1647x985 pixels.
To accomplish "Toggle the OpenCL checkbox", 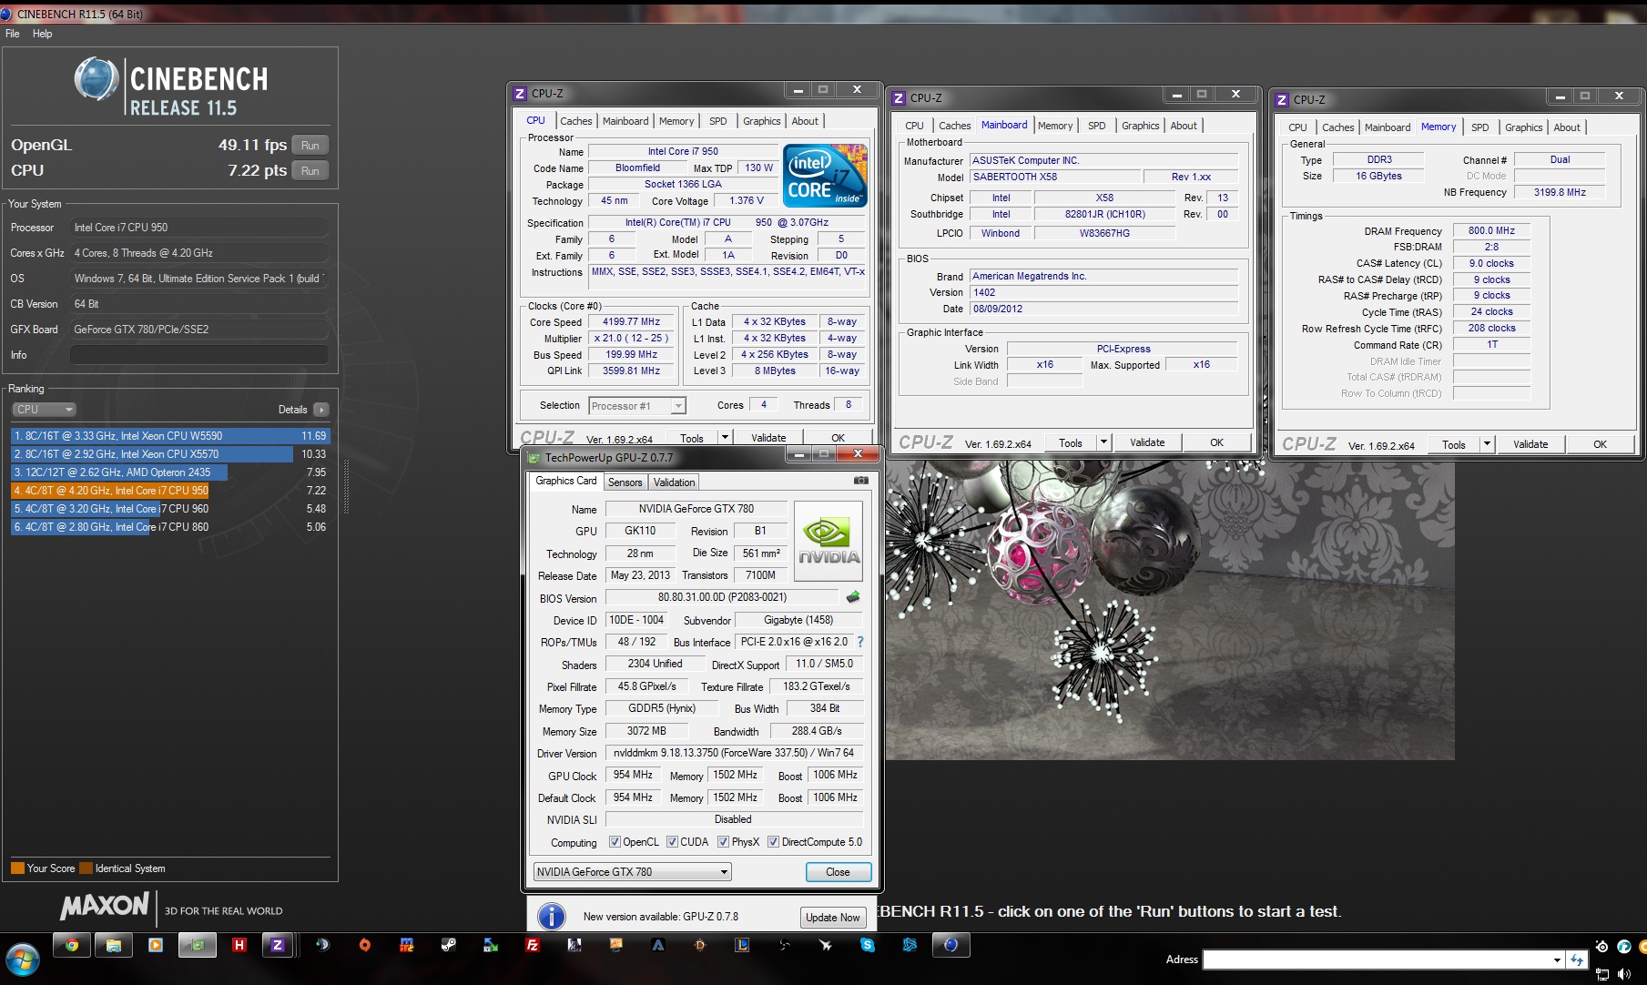I will (615, 842).
